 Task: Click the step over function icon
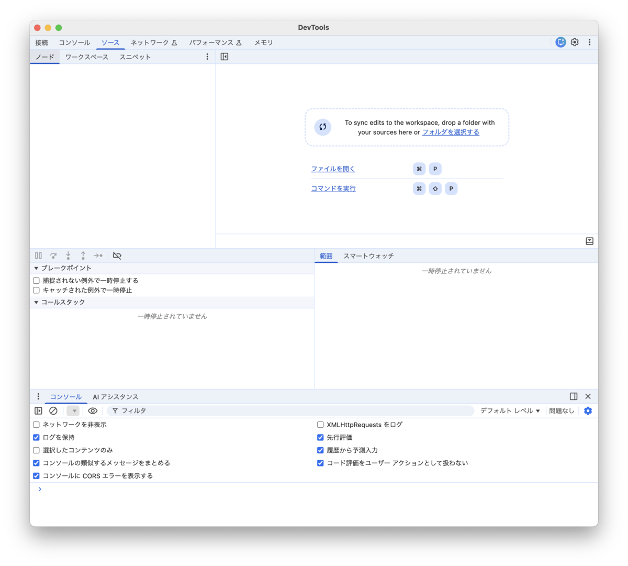pyautogui.click(x=53, y=256)
